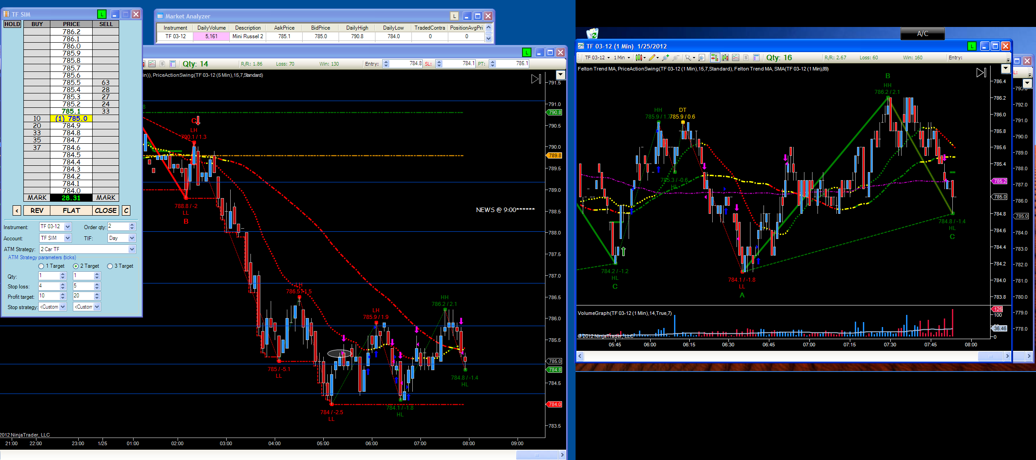Open the Account TF SIM dropdown

[67, 238]
